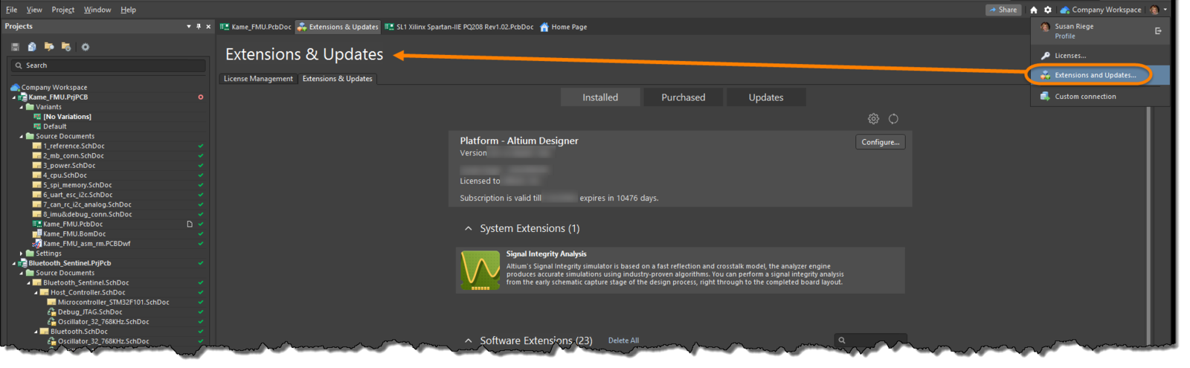Click the Projects panel settings gear icon
Screen dimensions: 1190x368
(86, 47)
